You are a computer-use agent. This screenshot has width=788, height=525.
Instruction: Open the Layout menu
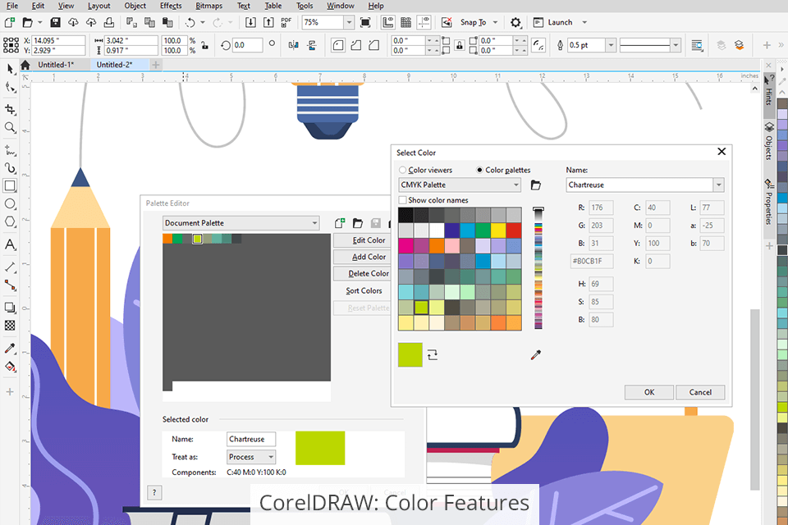pyautogui.click(x=98, y=6)
